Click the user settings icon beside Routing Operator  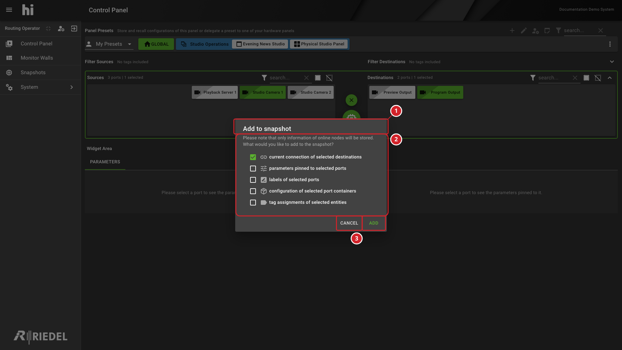click(61, 29)
